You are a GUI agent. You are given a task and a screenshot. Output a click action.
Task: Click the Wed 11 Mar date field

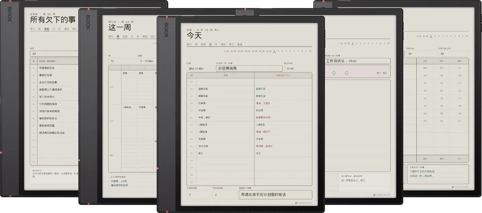point(200,68)
